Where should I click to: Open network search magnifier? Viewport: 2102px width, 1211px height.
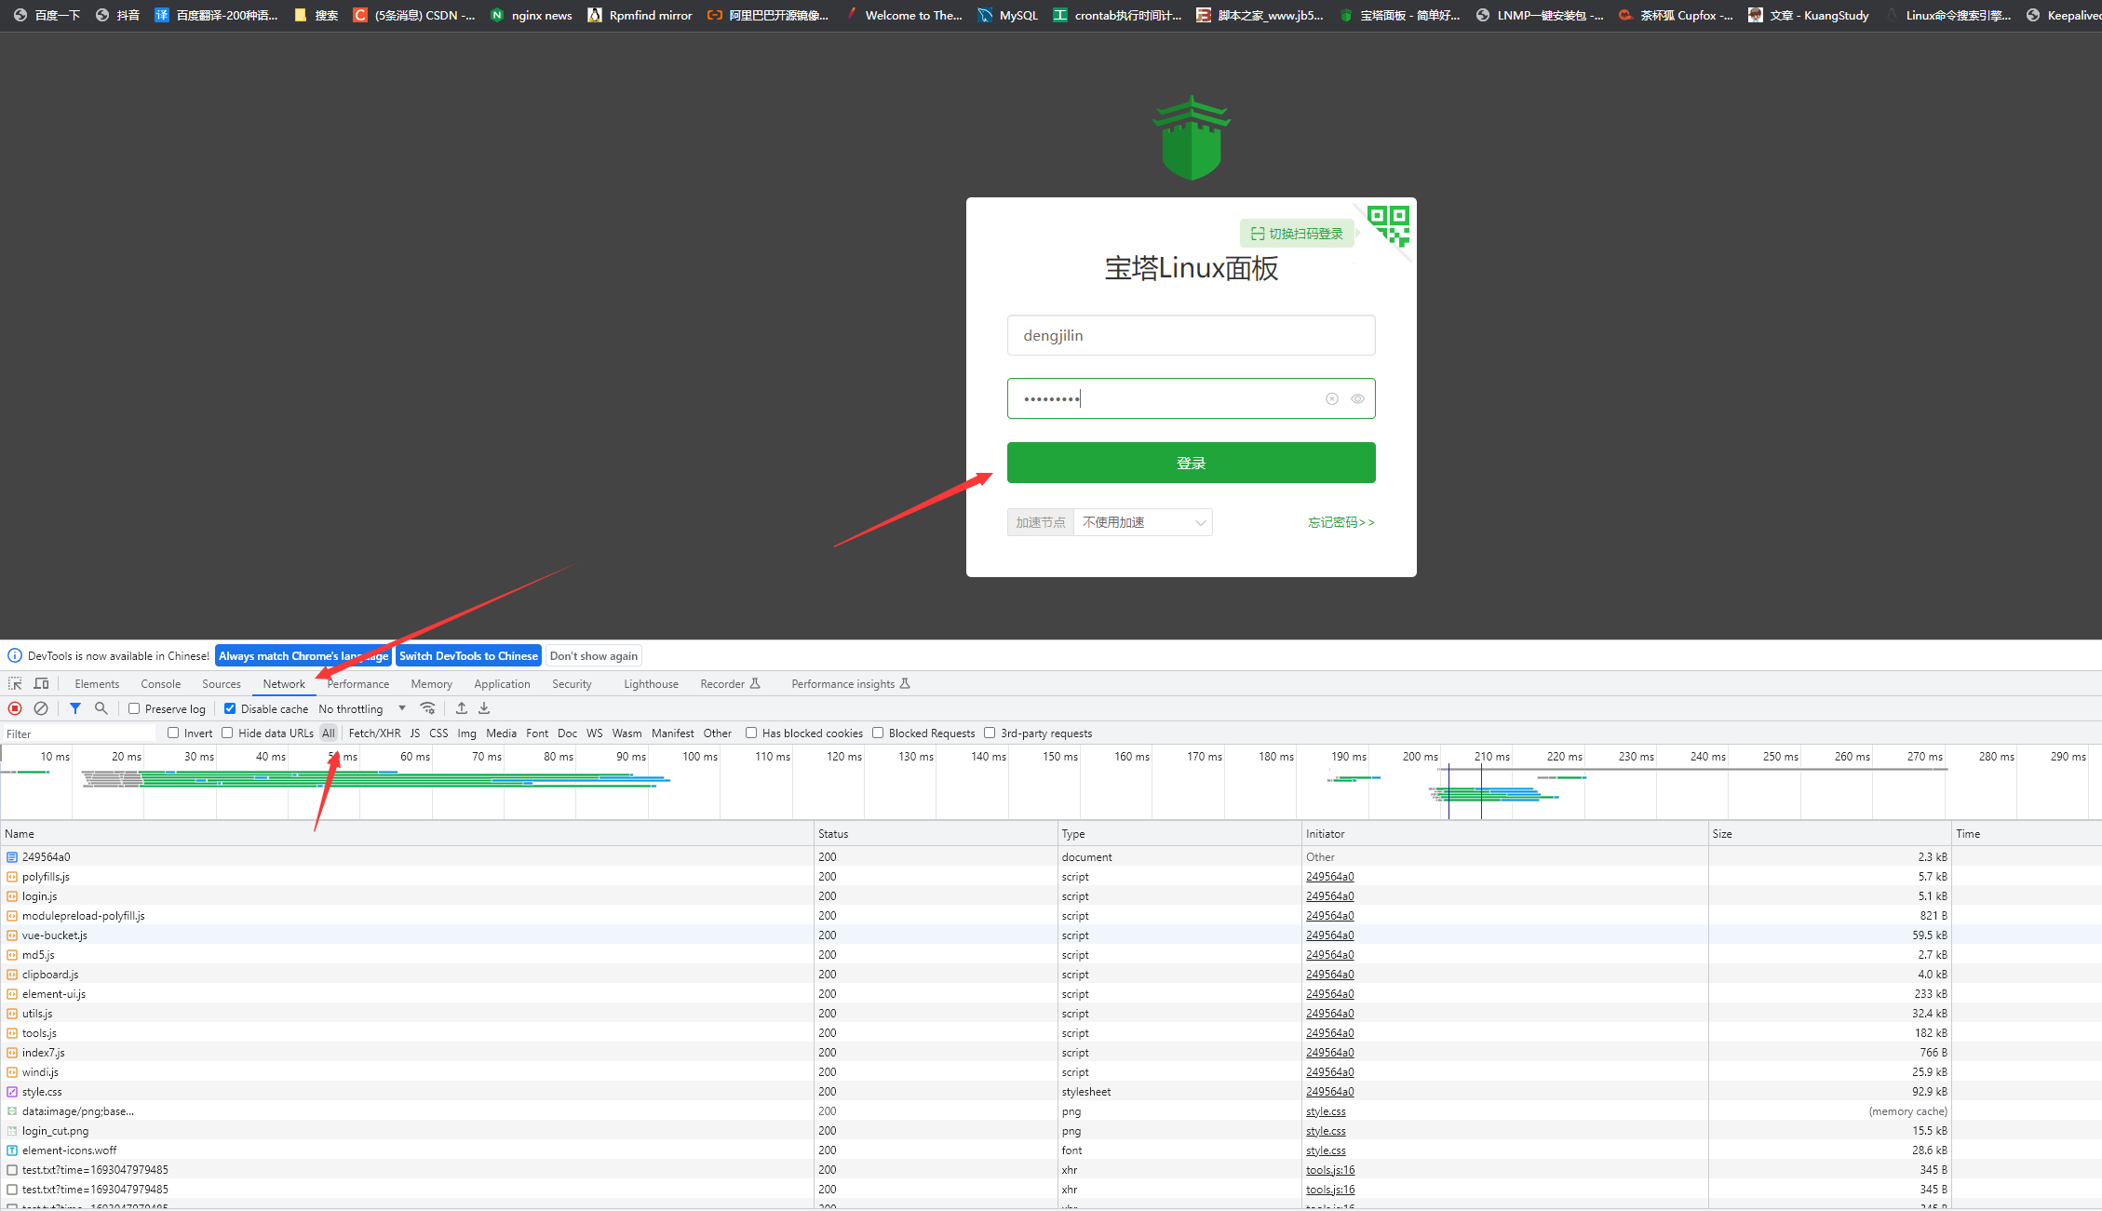tap(101, 708)
